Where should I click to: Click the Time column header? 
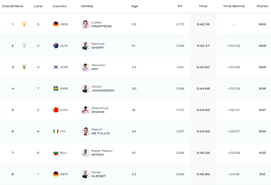[203, 6]
